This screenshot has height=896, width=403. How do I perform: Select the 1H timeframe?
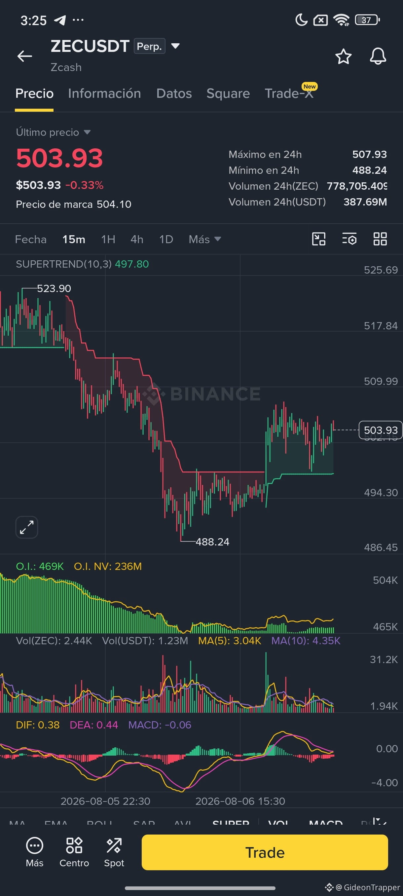[108, 239]
